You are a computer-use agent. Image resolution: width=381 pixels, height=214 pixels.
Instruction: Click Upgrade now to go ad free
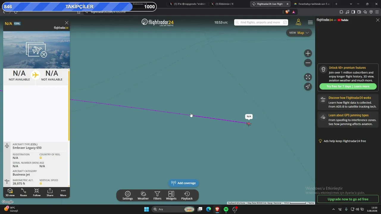[348, 199]
